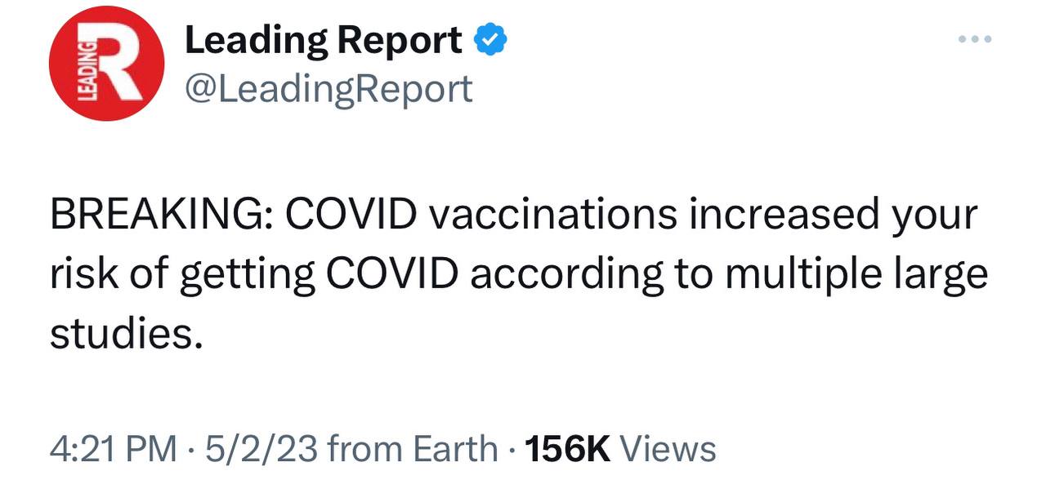1046x480 pixels.
Task: Click the word "studies." ending the tweet
Action: click(x=124, y=335)
